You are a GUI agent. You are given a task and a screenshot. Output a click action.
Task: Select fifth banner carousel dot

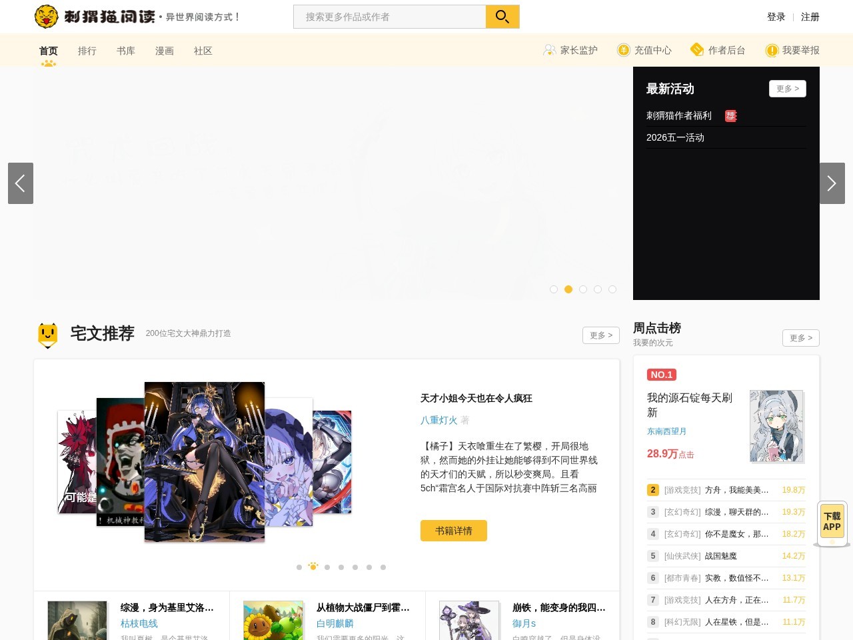(612, 289)
